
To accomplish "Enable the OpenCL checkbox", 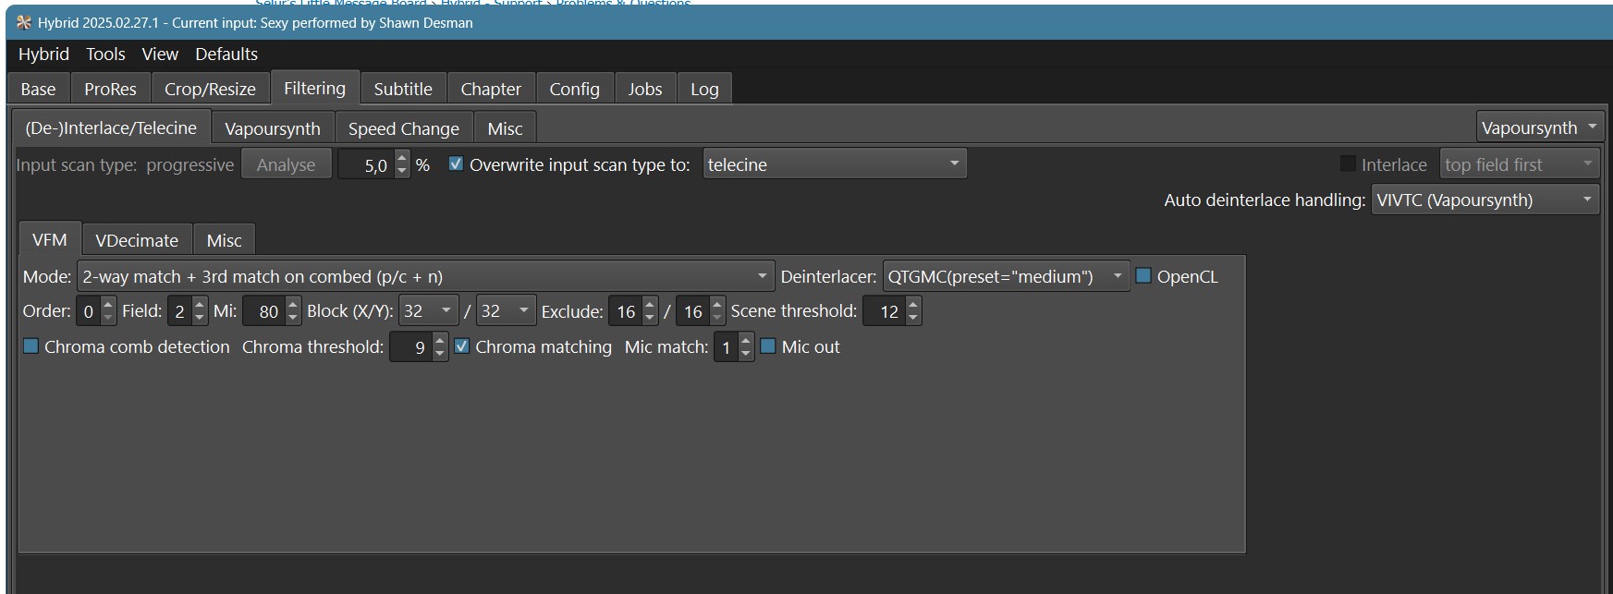I will pyautogui.click(x=1143, y=276).
